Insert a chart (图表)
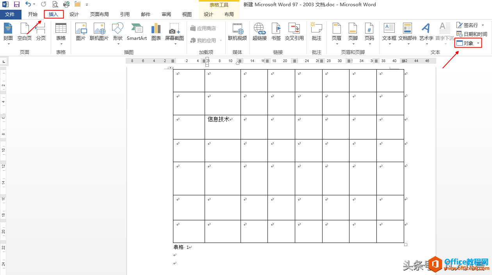This screenshot has width=492, height=275. coord(156,32)
